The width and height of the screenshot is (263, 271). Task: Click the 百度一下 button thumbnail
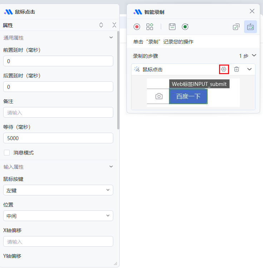click(188, 96)
